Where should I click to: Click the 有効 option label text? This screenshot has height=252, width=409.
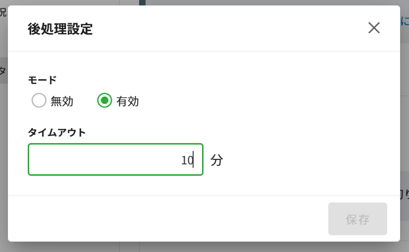(128, 101)
